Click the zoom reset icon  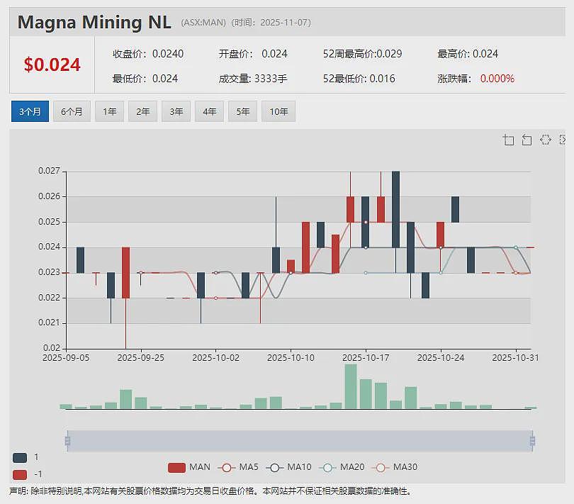pos(527,140)
